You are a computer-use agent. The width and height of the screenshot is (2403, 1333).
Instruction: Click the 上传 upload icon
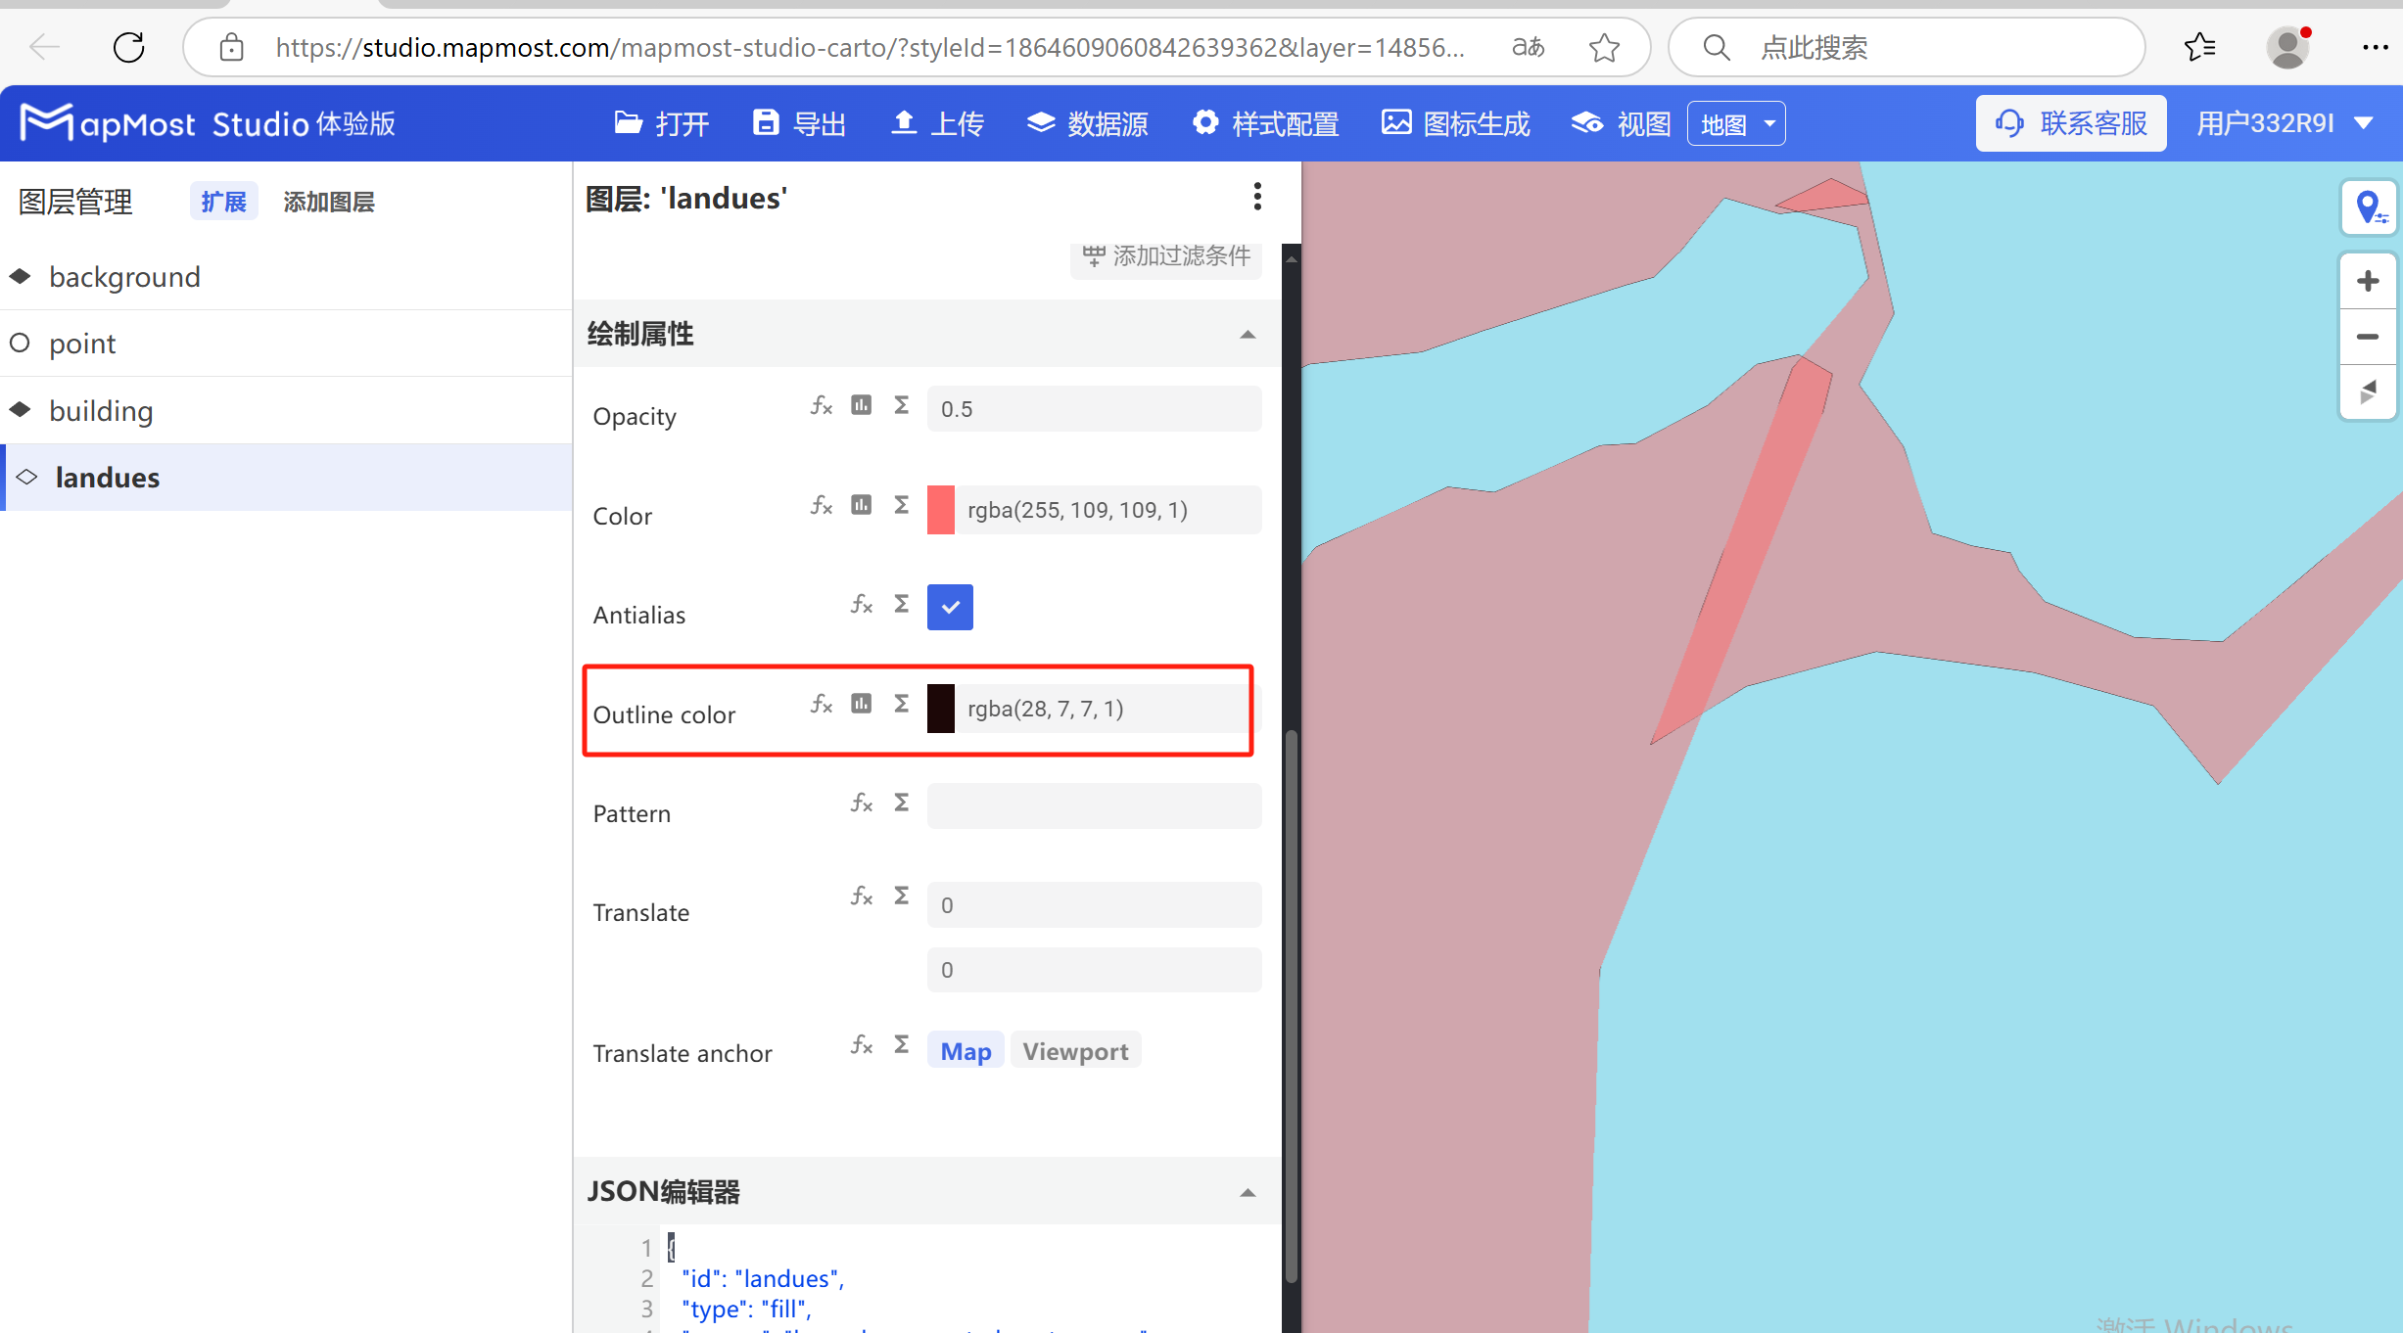(x=904, y=122)
